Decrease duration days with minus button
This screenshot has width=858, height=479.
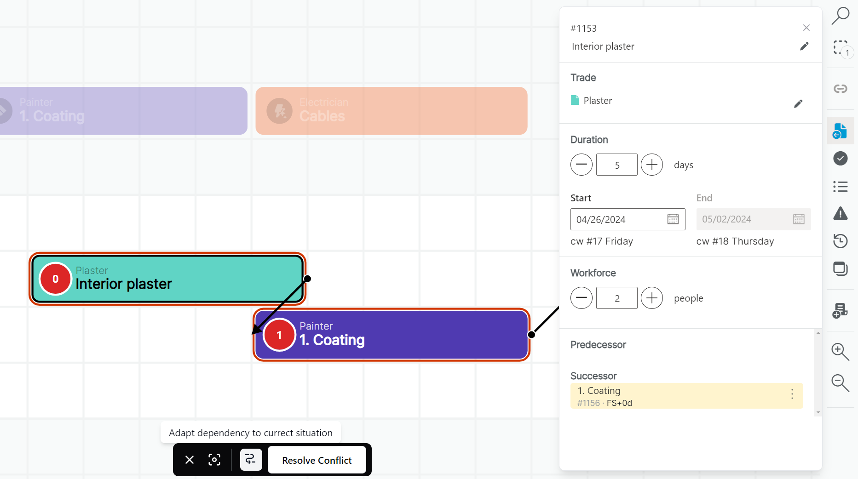582,165
